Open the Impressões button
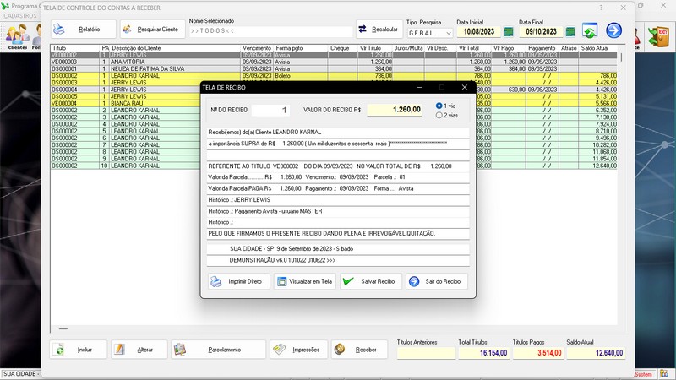This screenshot has width=676, height=380. [x=297, y=349]
